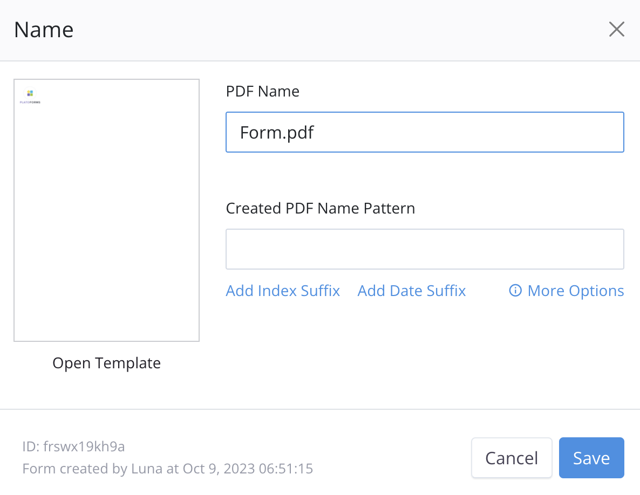Place the cursor in the Form.pdf text
Screen dimensions: 640x495
[277, 133]
